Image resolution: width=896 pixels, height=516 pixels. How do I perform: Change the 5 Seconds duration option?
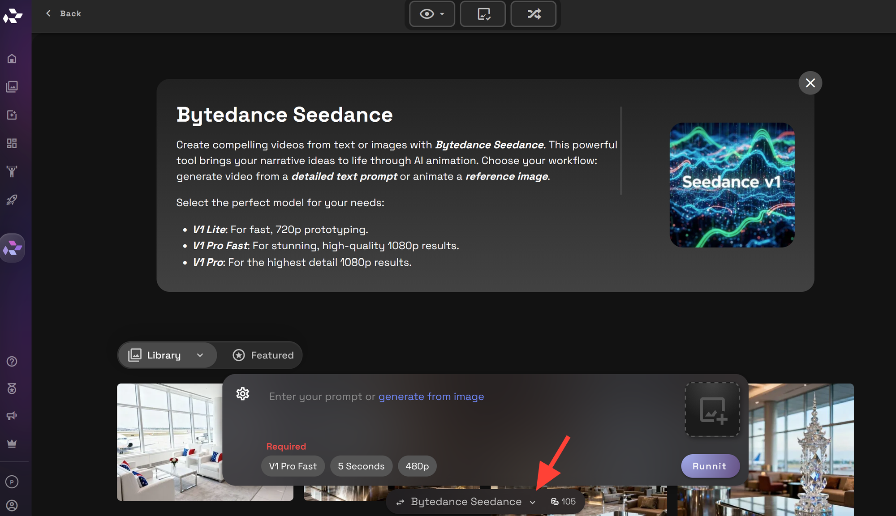point(361,466)
